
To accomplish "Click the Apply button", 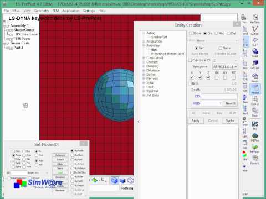I will (x=196, y=121).
